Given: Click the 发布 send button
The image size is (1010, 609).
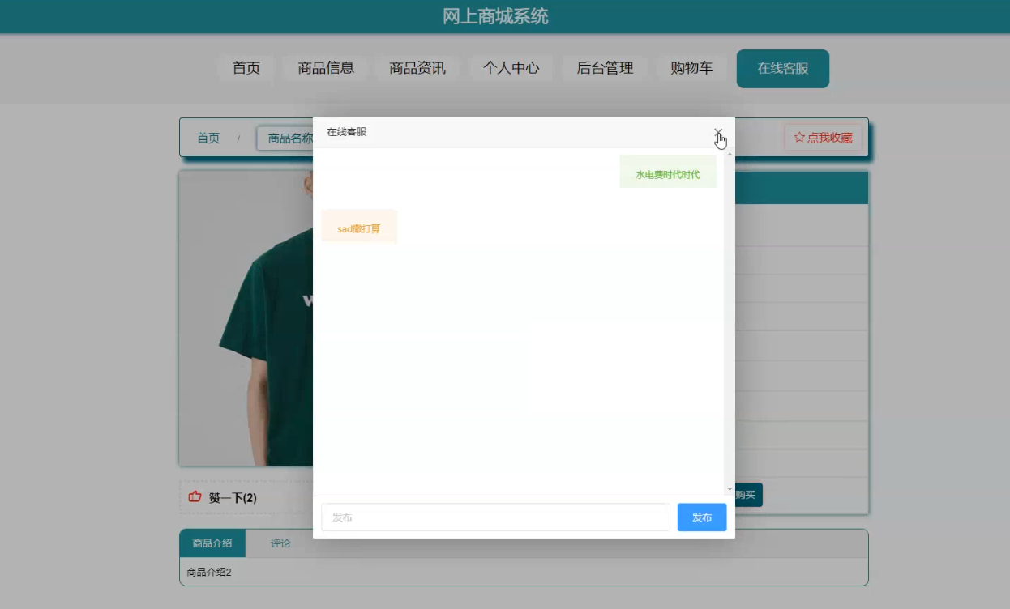Looking at the screenshot, I should [702, 517].
